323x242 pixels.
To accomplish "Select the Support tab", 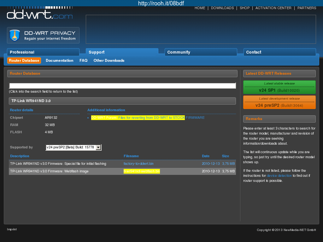I will point(122,52).
